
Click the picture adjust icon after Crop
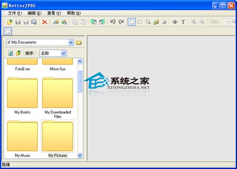click(x=156, y=22)
